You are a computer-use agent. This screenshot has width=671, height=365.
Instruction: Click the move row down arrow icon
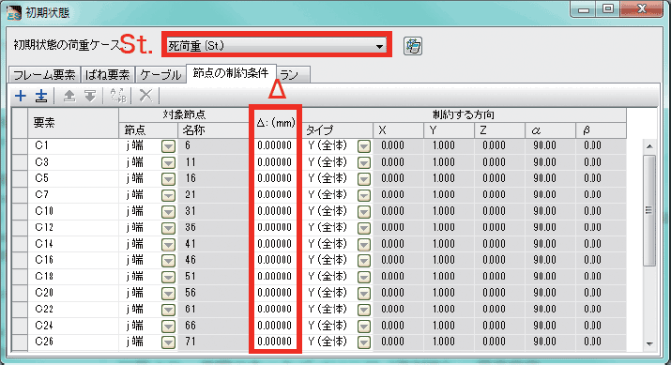coord(90,96)
